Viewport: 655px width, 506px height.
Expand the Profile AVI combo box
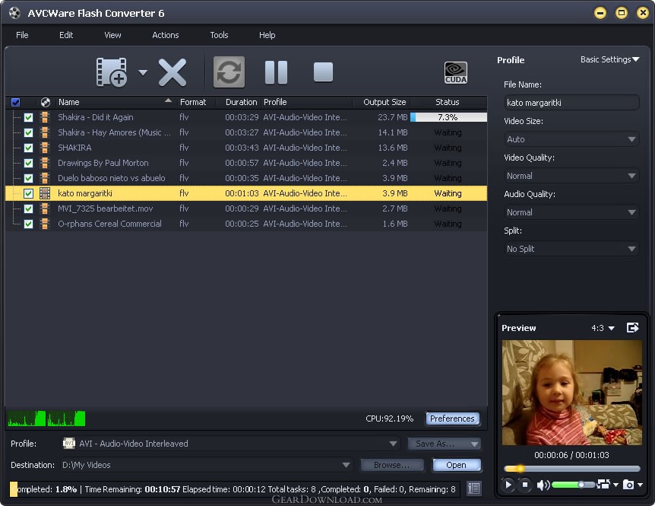click(x=393, y=444)
